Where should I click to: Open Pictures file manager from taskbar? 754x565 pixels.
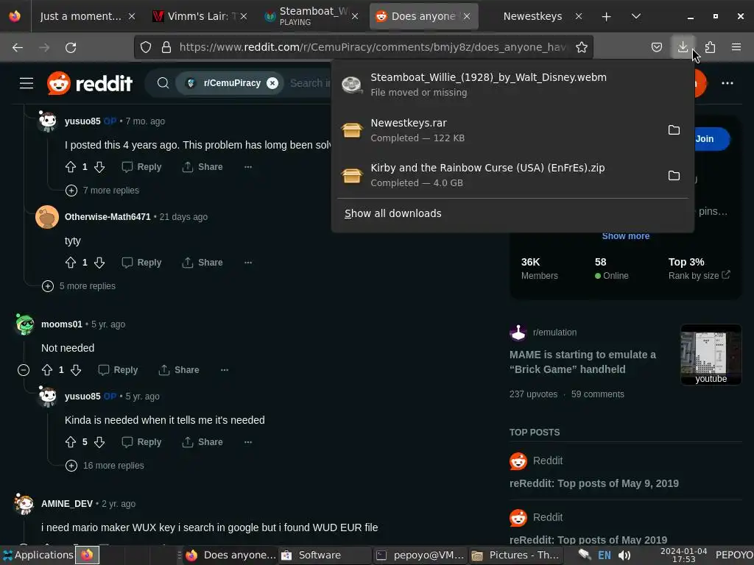514,555
